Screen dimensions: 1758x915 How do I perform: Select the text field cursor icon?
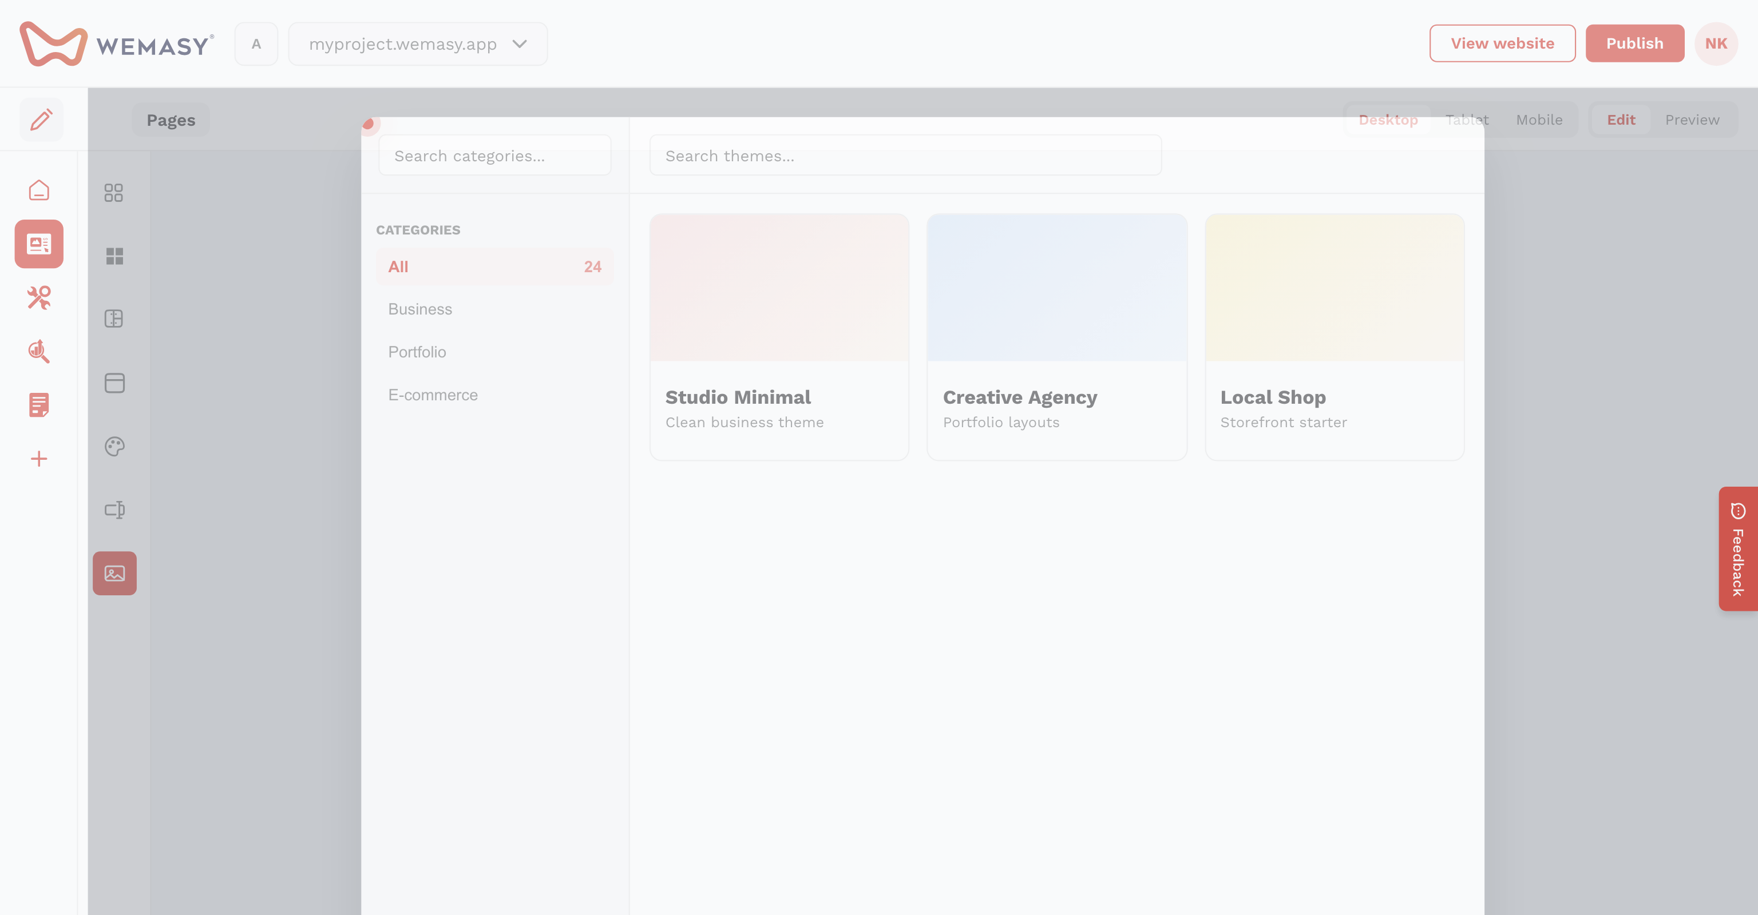[x=114, y=510]
